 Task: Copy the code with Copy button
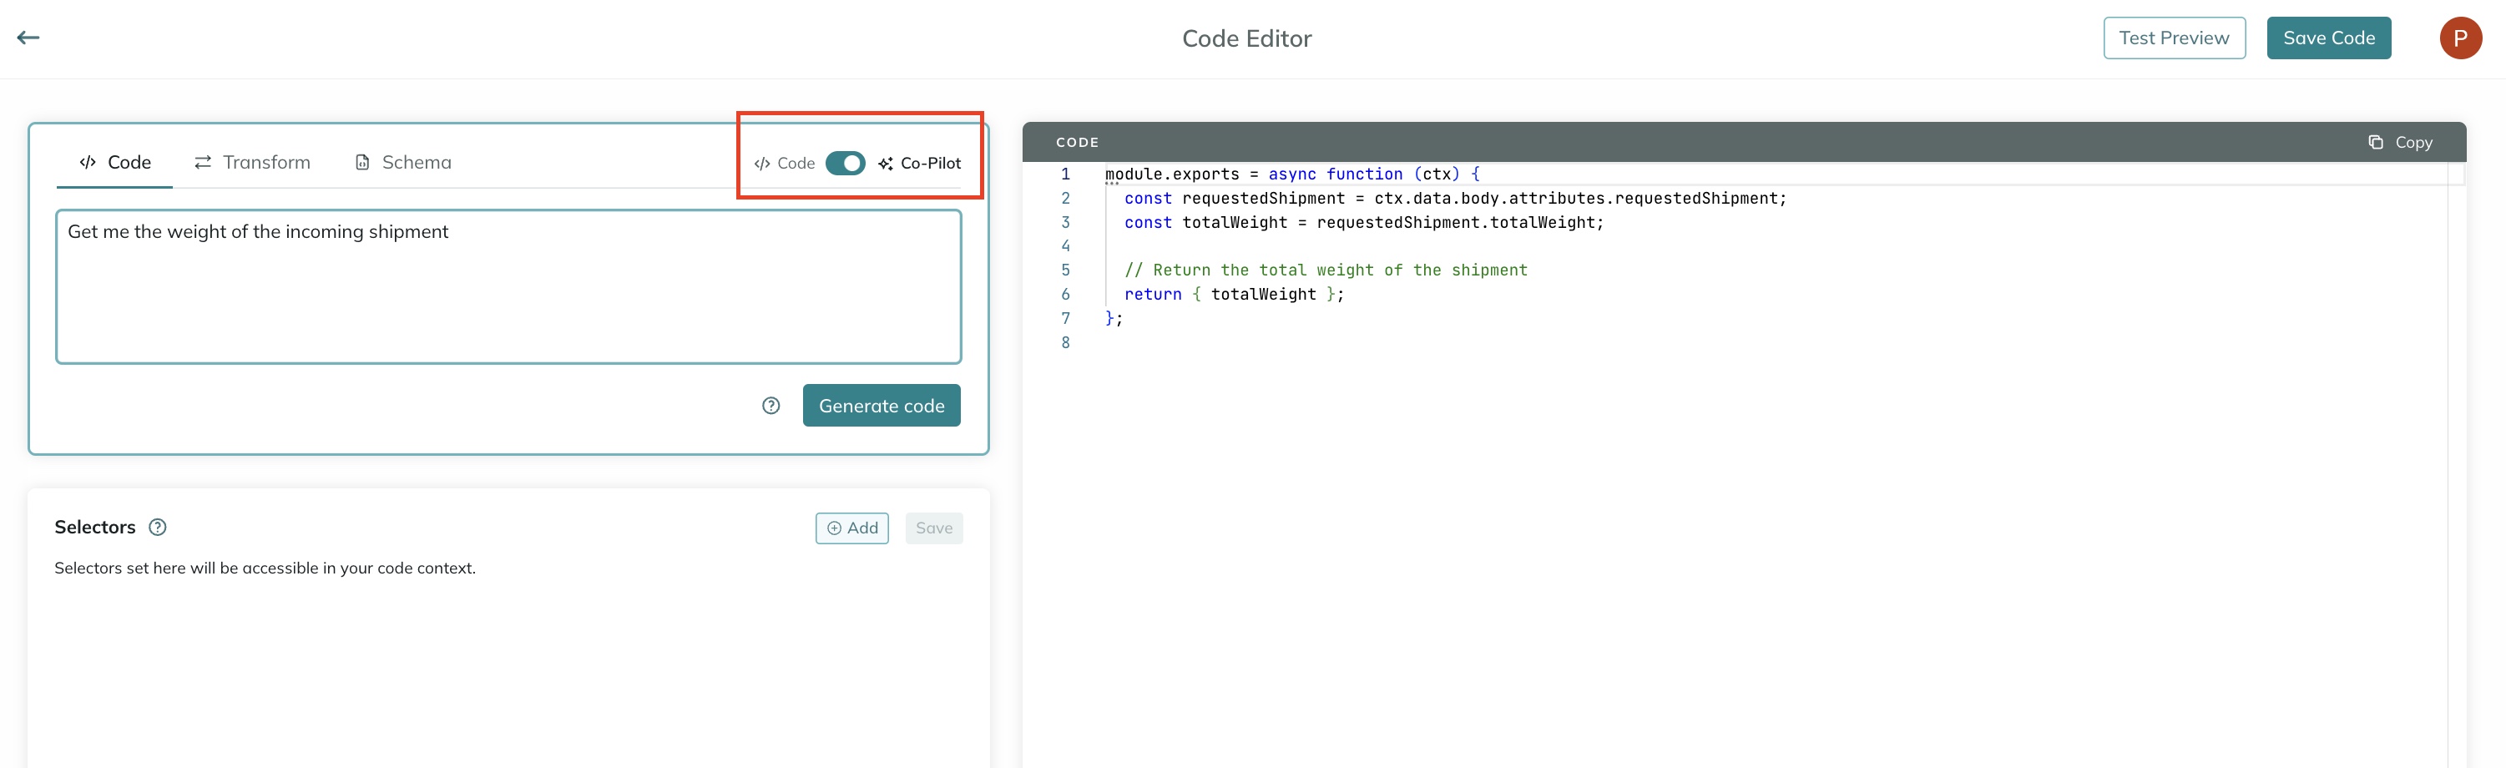click(2400, 142)
